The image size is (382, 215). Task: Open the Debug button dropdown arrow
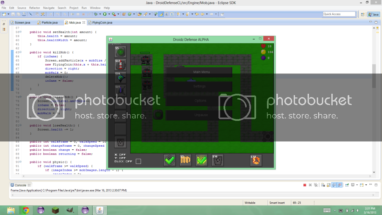(x=100, y=14)
